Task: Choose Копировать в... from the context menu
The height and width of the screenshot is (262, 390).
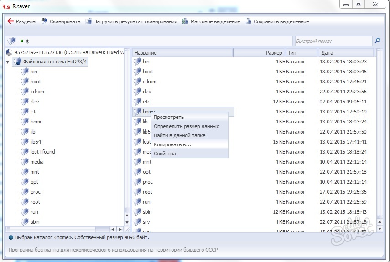Action: [172, 144]
